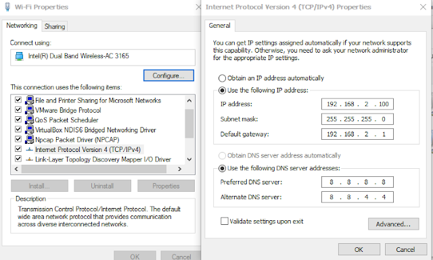This screenshot has height=260, width=433.
Task: Select 'Internet Protocol Version 4 (TCP/IPv4)' row
Action: [88, 149]
